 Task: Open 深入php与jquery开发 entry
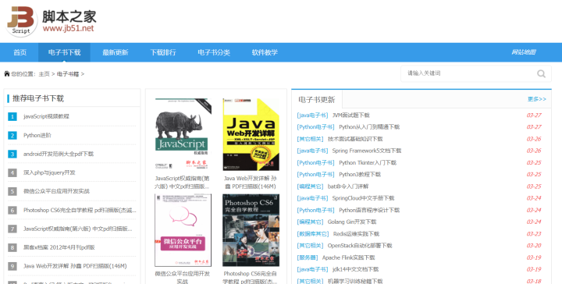[x=49, y=172]
